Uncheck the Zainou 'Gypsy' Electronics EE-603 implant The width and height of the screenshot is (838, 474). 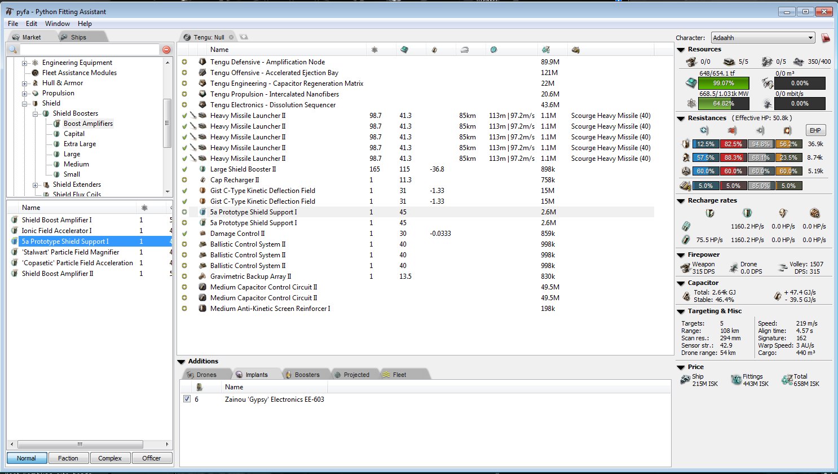tap(187, 399)
